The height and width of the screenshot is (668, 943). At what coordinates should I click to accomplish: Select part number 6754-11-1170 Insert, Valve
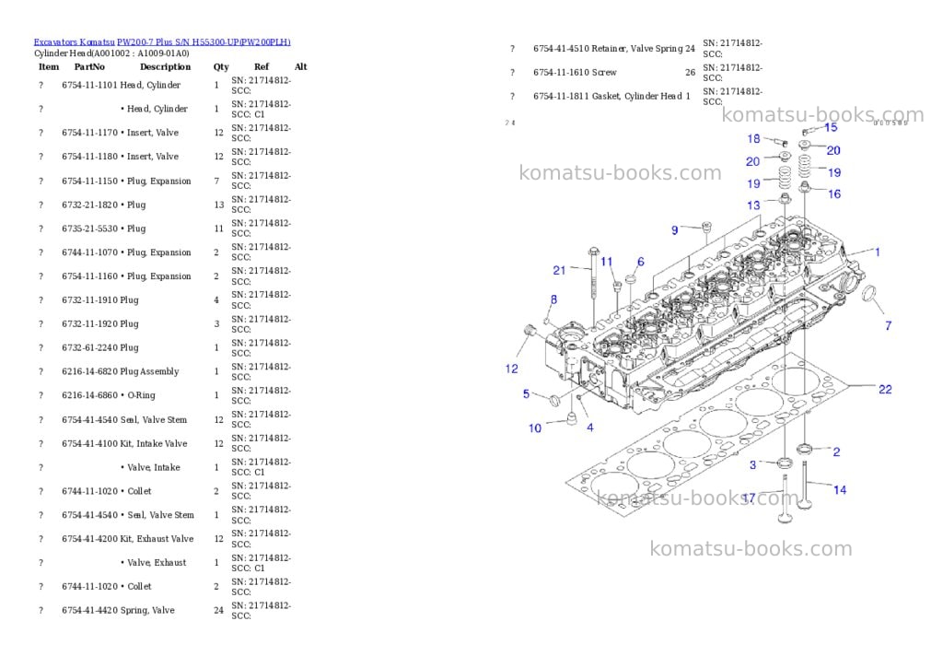click(121, 133)
